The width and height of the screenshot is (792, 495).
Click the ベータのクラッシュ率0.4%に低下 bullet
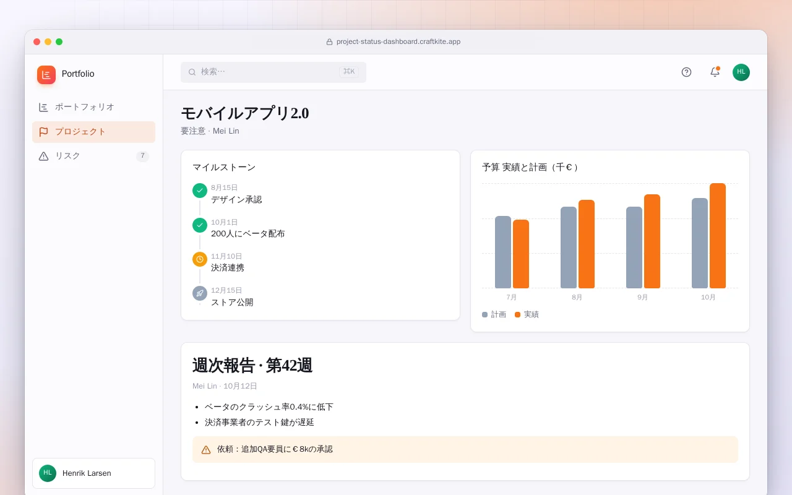point(269,407)
